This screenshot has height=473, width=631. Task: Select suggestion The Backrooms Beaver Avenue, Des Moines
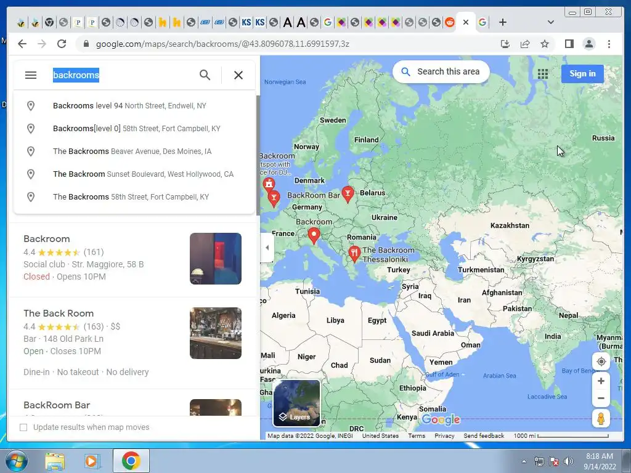coord(134,152)
